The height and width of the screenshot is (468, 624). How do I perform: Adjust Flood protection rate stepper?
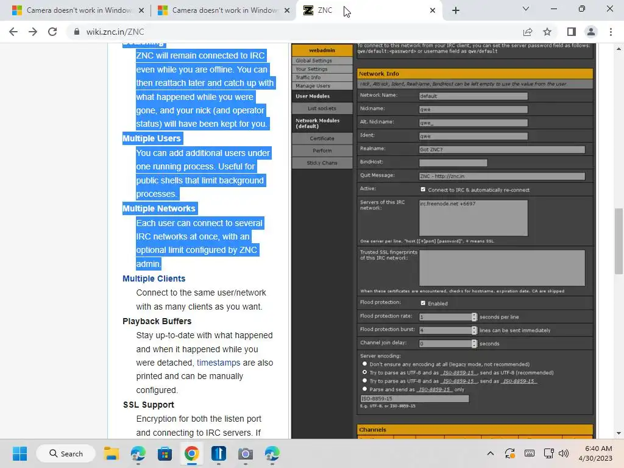[474, 317]
